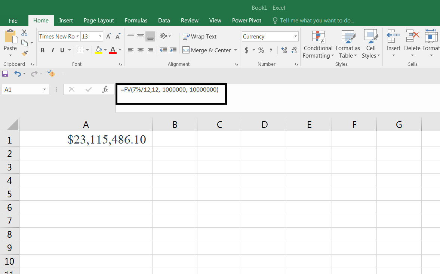Open the borders dropdown arrow
This screenshot has height=274, width=440.
coord(87,50)
